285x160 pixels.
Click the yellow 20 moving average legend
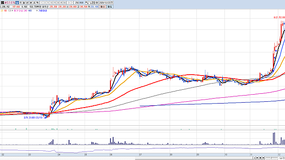pos(2,11)
